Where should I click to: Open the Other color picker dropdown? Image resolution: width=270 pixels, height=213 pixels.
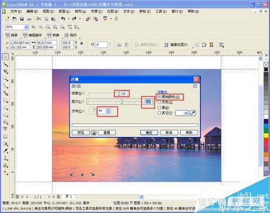(186, 113)
